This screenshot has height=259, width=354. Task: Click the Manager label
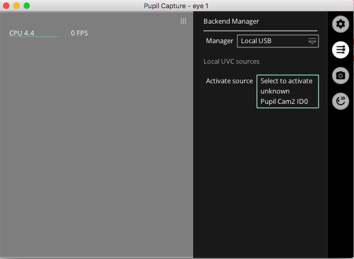point(219,41)
